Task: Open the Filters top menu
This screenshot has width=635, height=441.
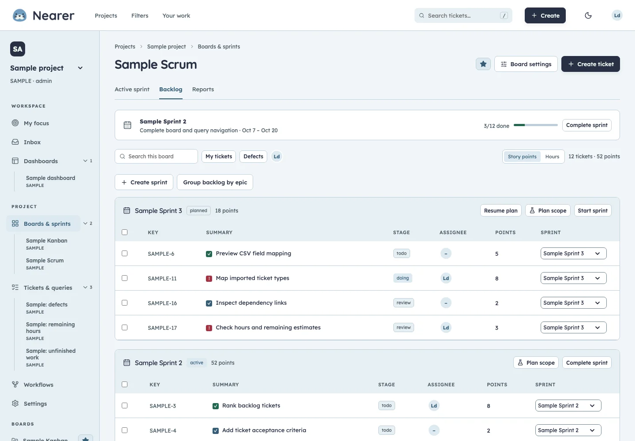Action: point(140,15)
